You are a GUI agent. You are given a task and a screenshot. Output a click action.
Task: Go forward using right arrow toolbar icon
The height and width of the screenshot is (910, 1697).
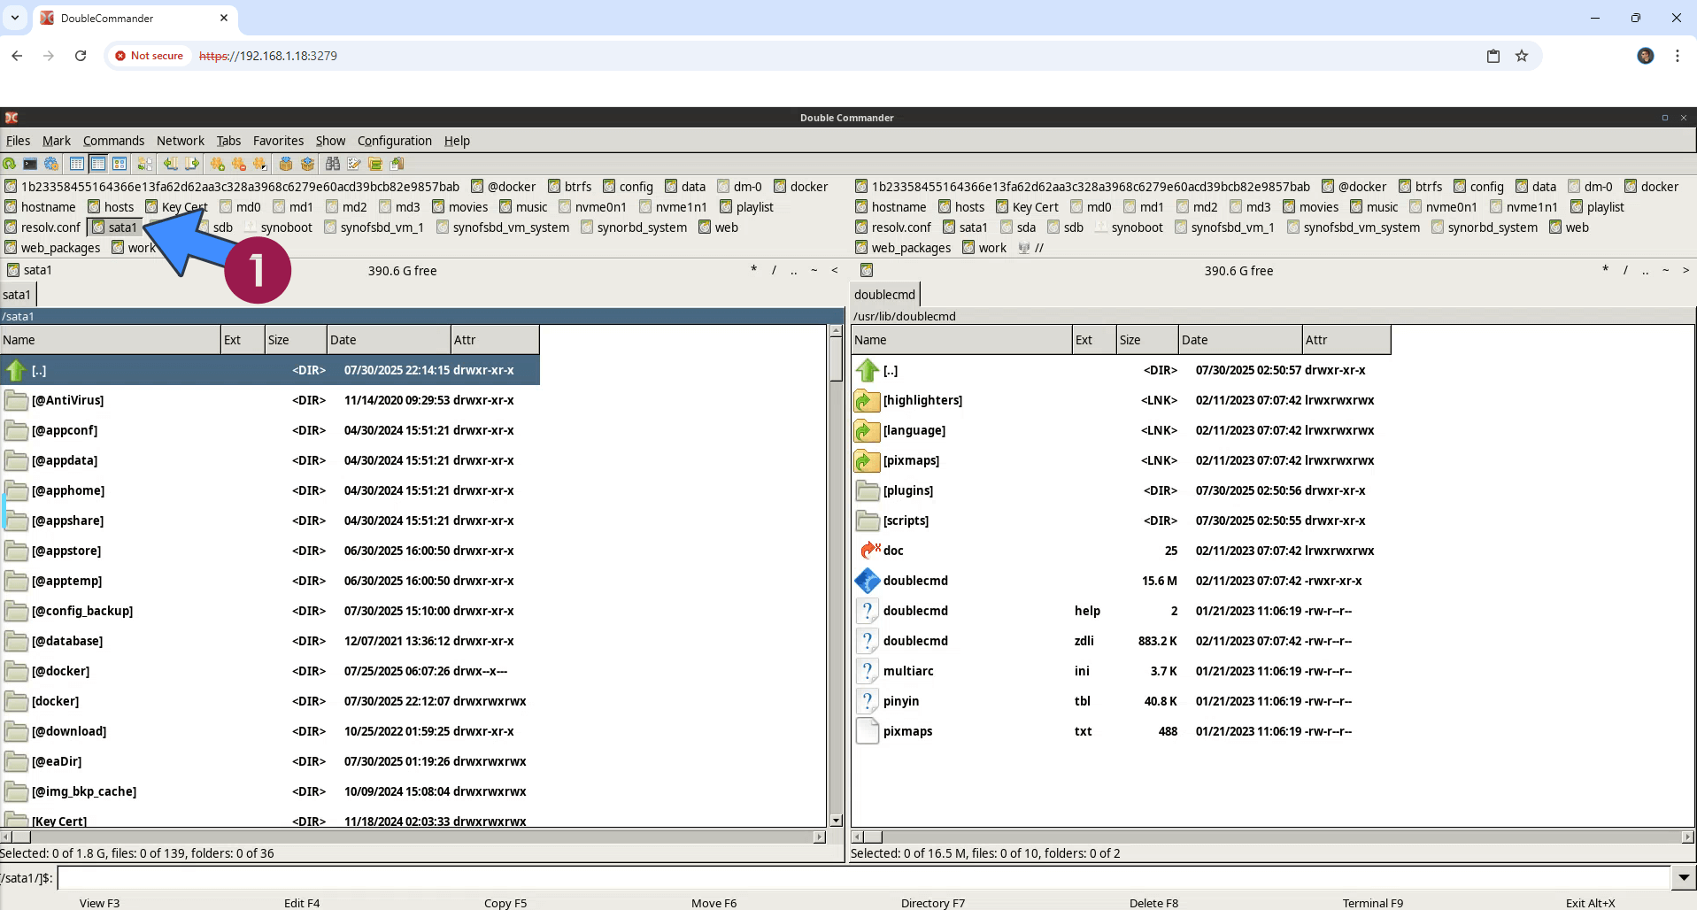click(x=192, y=164)
